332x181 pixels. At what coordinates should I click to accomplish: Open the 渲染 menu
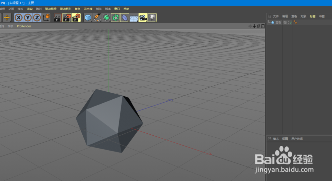(30, 9)
